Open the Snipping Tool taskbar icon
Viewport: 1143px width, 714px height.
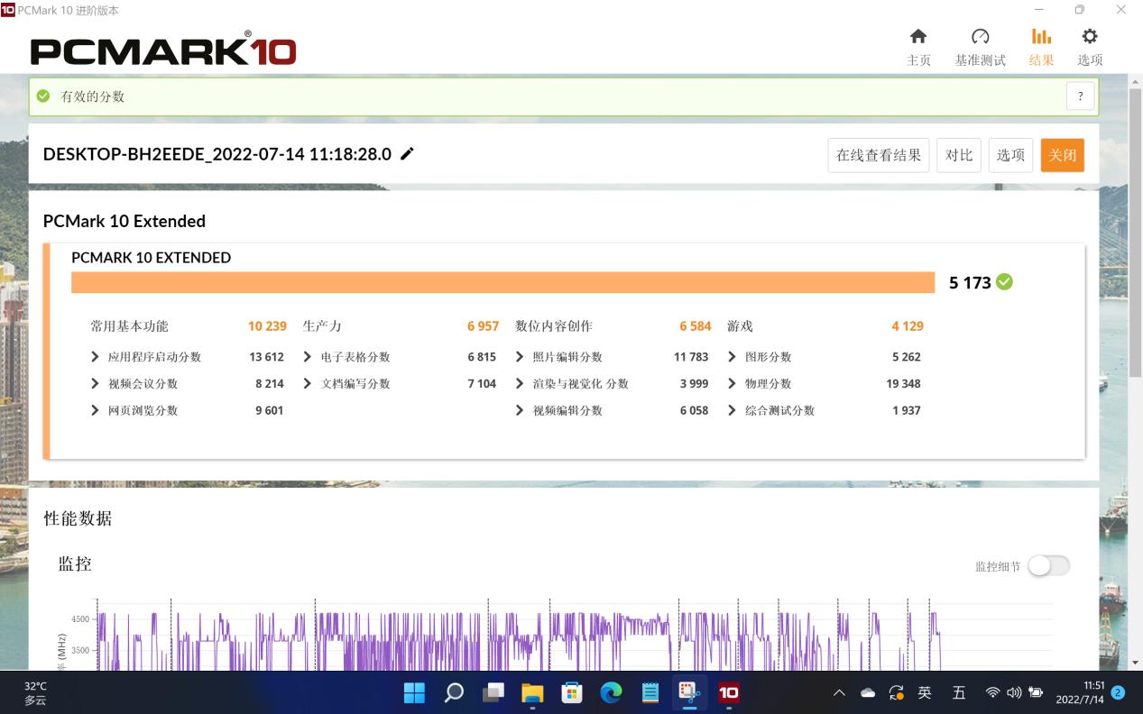click(x=690, y=692)
